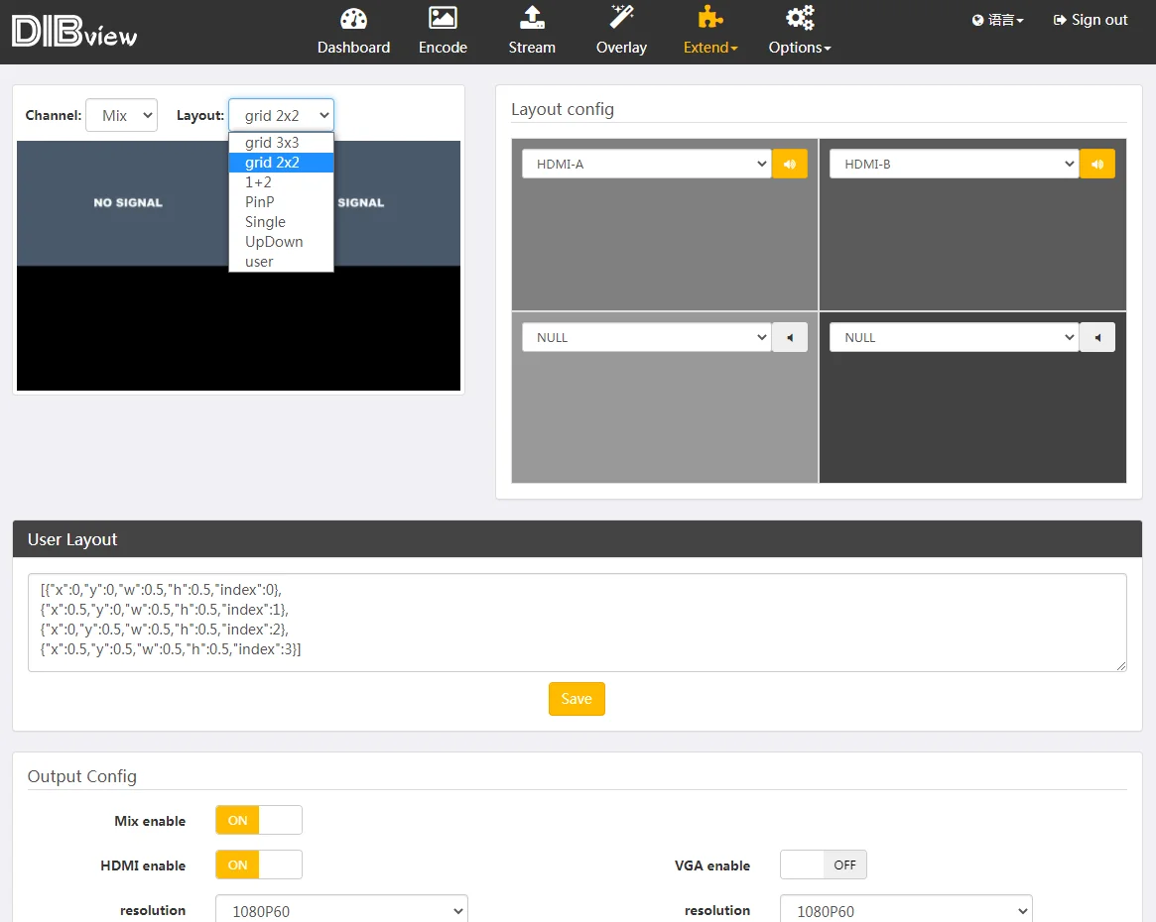The width and height of the screenshot is (1156, 922).
Task: Open the HDMI resolution 1080P60 dropdown
Action: pos(341,911)
